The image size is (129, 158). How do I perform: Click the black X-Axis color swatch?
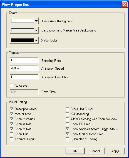pos(23,40)
